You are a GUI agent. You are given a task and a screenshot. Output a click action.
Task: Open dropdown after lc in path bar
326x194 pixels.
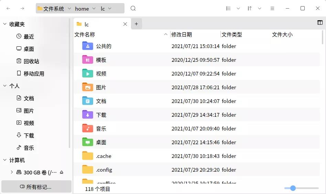pyautogui.click(x=110, y=9)
